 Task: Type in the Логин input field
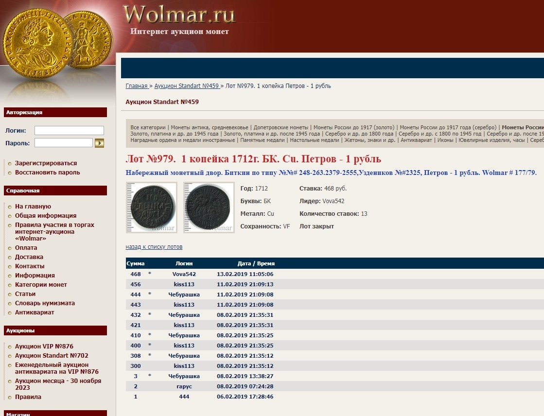click(x=69, y=130)
